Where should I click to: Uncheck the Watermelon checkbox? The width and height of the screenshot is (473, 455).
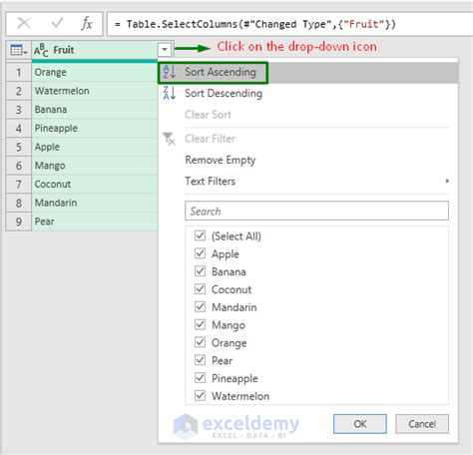click(x=200, y=396)
